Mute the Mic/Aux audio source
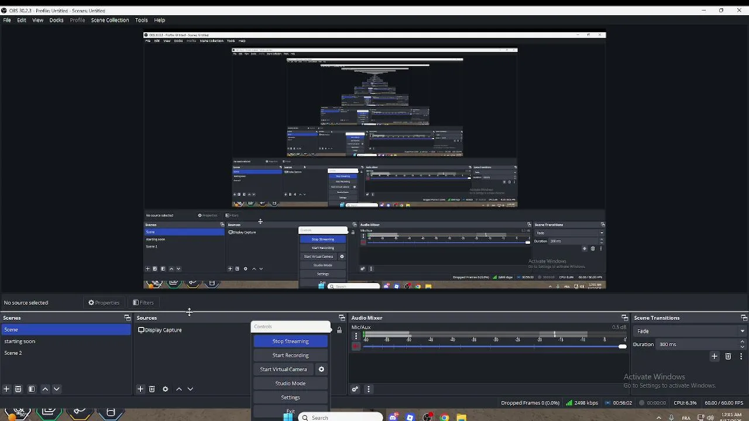This screenshot has height=421, width=749. (356, 347)
